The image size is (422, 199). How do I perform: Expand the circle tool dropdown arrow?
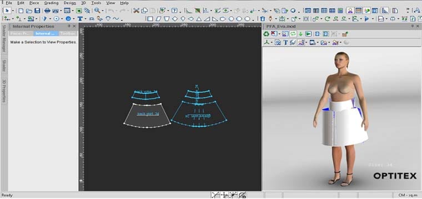pyautogui.click(x=62, y=19)
